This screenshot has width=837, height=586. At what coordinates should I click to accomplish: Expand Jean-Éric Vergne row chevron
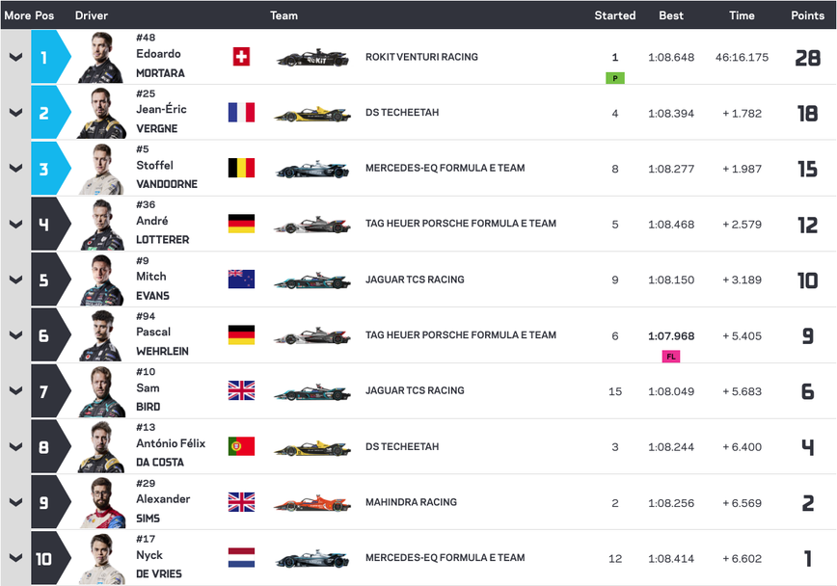point(15,113)
